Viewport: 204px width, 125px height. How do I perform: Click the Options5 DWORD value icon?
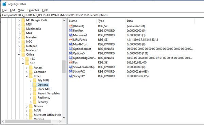pyautogui.click(x=71, y=53)
